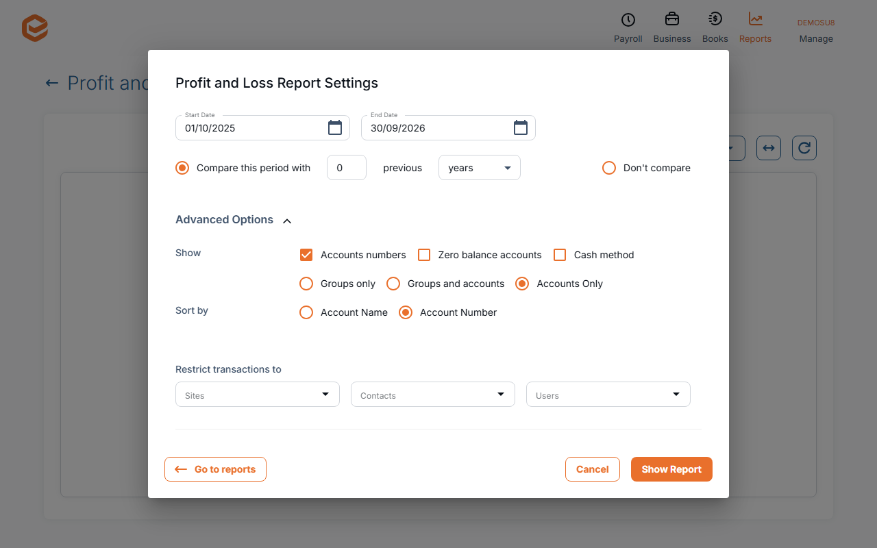This screenshot has width=877, height=548.
Task: Open the Contacts restriction dropdown
Action: point(433,395)
